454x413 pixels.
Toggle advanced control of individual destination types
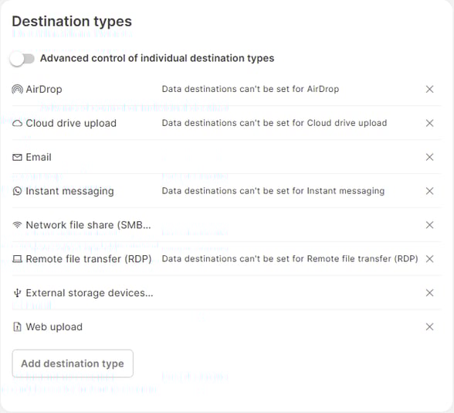click(x=22, y=59)
